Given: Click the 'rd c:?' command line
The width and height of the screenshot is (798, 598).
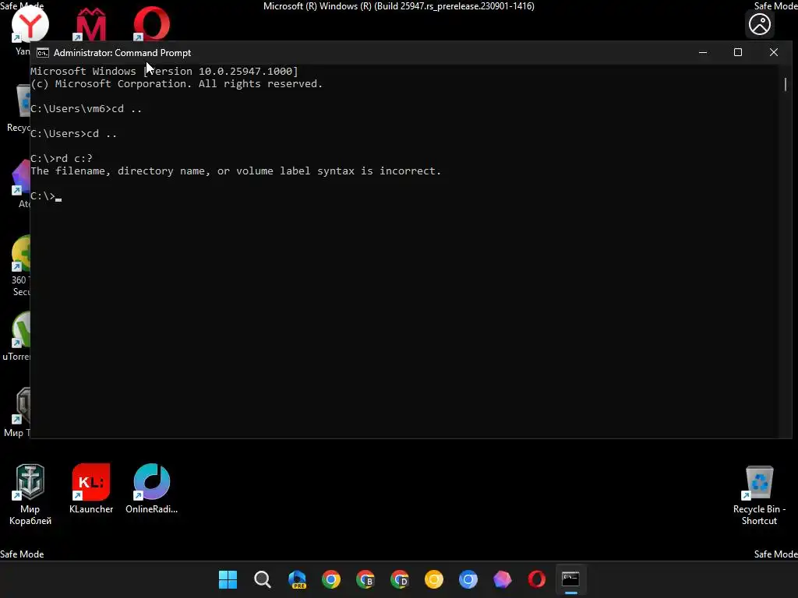Looking at the screenshot, I should click(x=62, y=158).
